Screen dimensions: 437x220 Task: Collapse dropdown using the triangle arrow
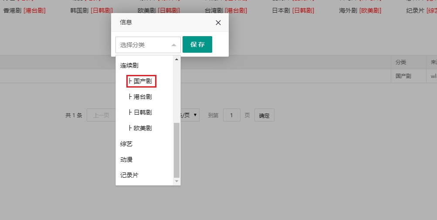pos(174,45)
